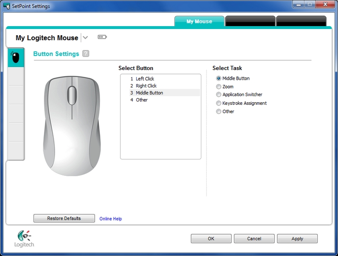Check the battery status icon
Image resolution: width=338 pixels, height=256 pixels.
coord(102,37)
